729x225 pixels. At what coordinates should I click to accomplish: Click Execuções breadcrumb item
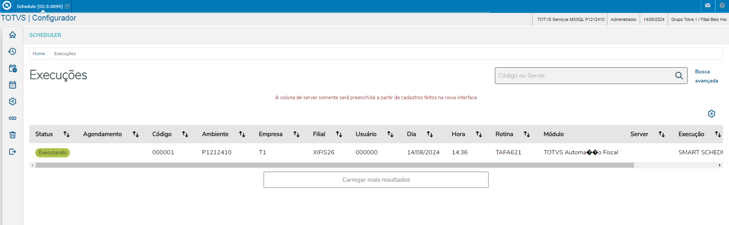click(65, 54)
